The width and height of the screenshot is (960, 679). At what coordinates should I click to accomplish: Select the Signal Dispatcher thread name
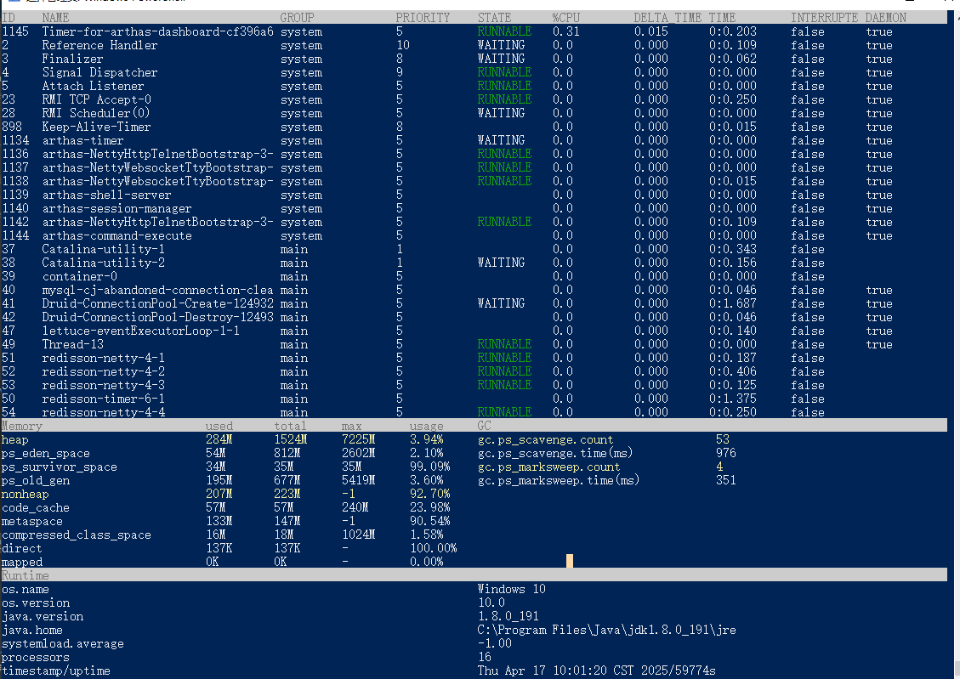(x=99, y=72)
